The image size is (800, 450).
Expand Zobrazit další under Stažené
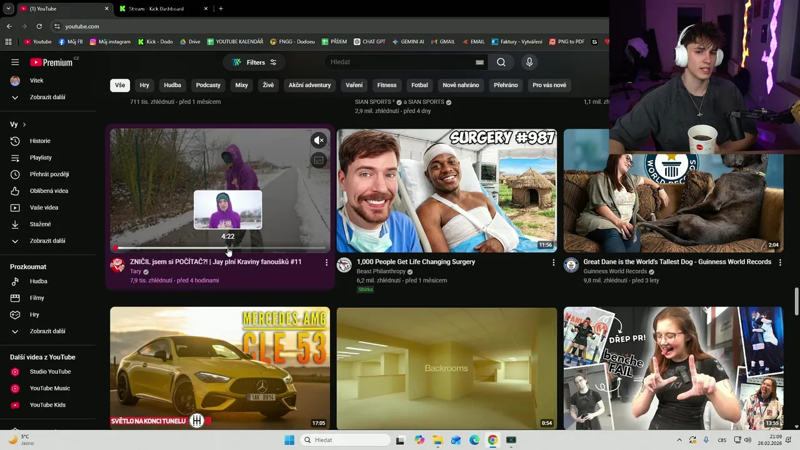tap(48, 241)
